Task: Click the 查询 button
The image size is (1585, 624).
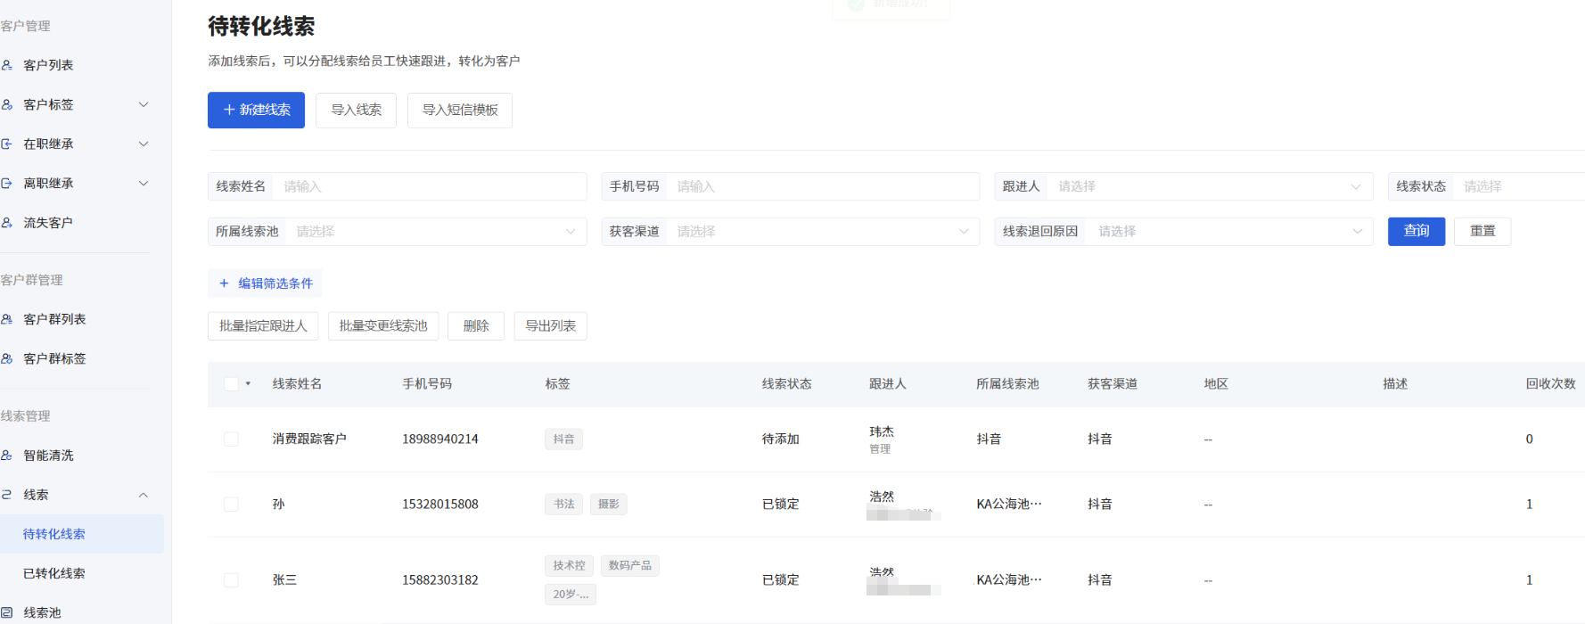Action: pos(1417,232)
